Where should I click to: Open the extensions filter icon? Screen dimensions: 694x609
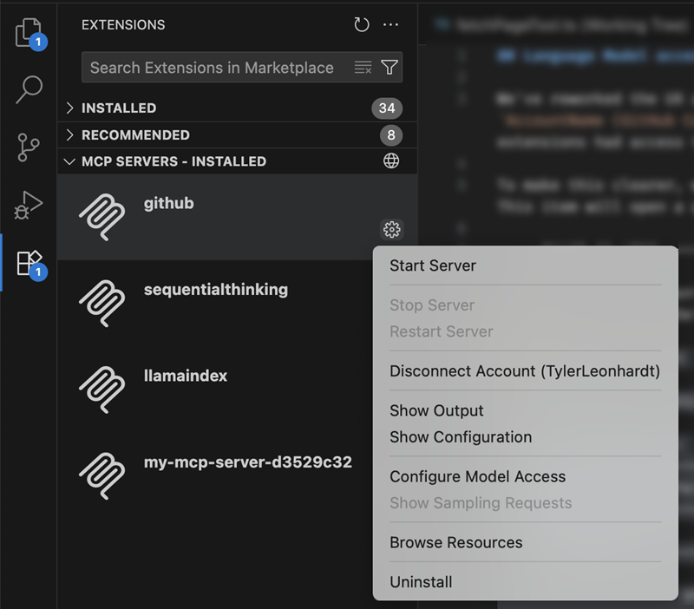(x=389, y=68)
